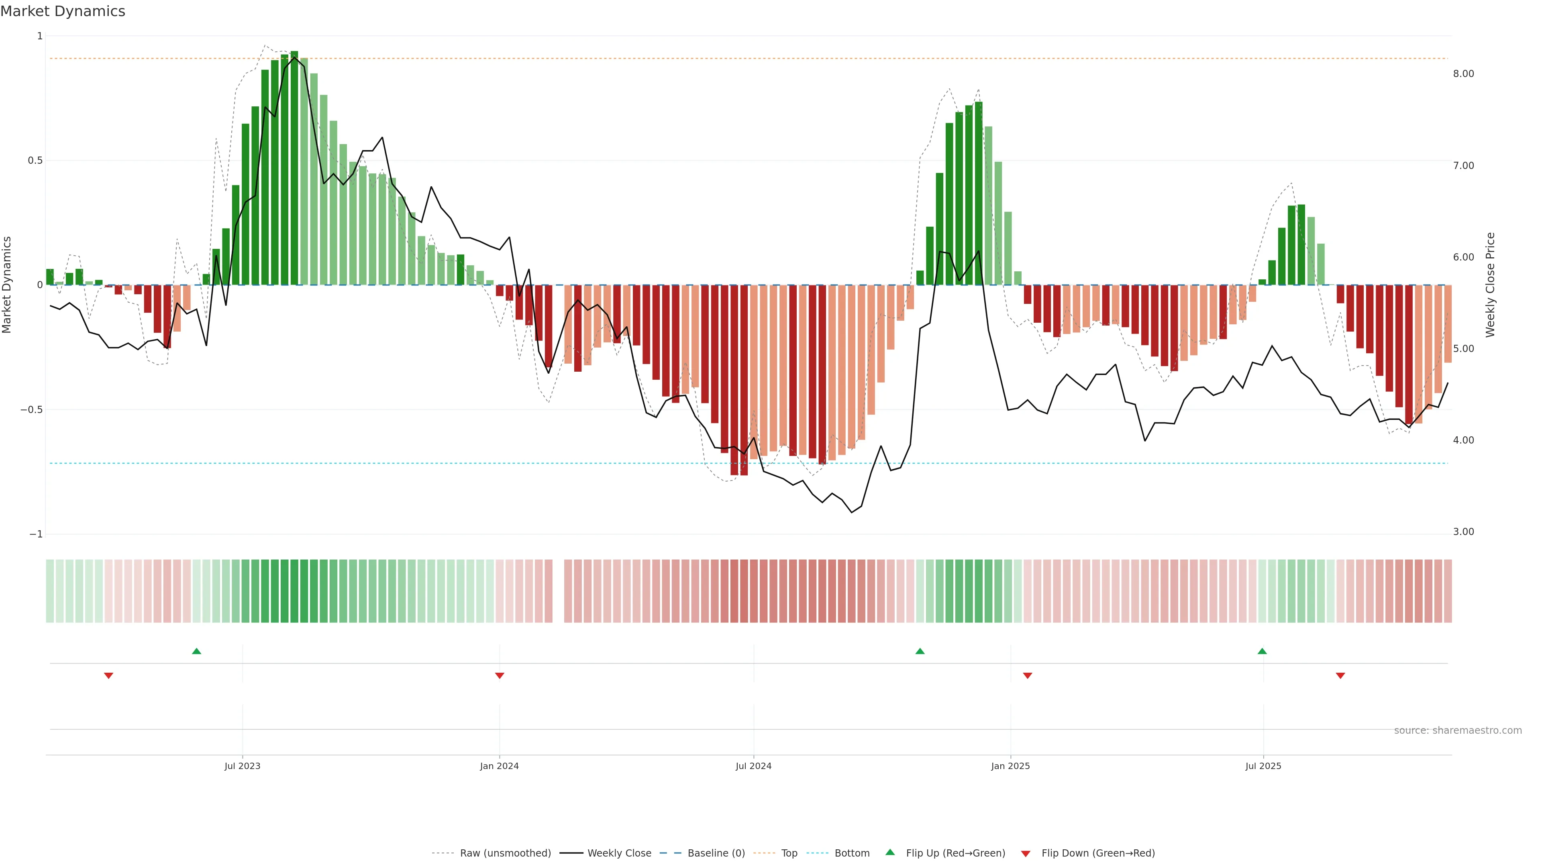Toggle the Top legend item
1542x867 pixels.
point(789,853)
